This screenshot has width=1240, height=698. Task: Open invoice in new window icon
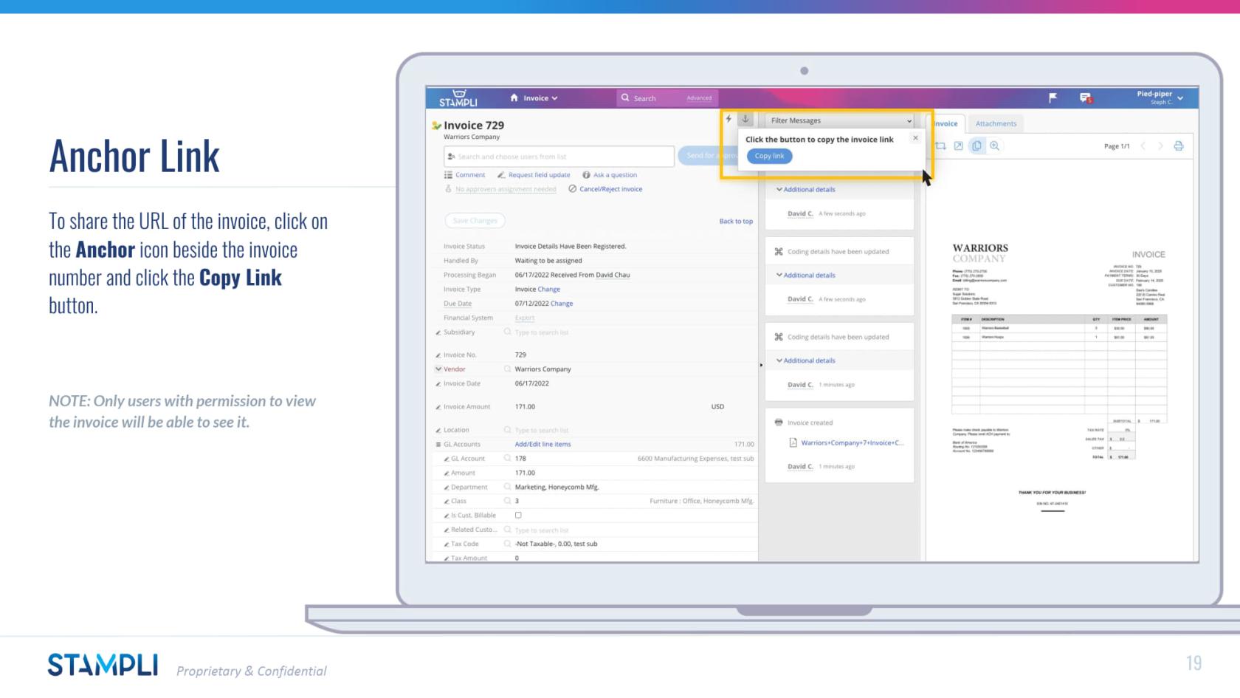958,146
